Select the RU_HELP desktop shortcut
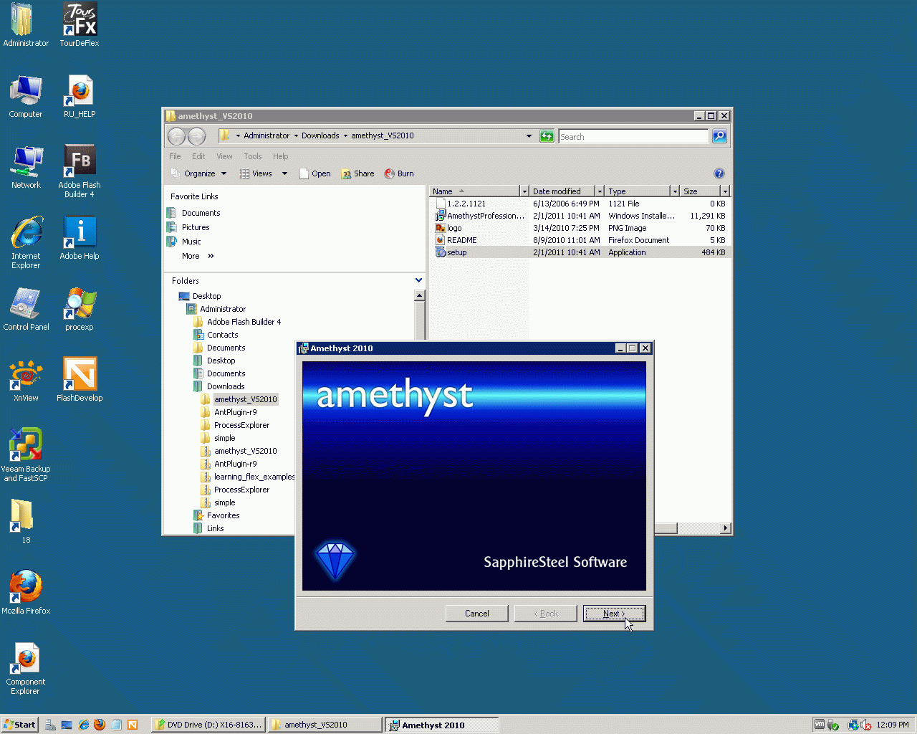Viewport: 917px width, 734px height. pos(80,96)
